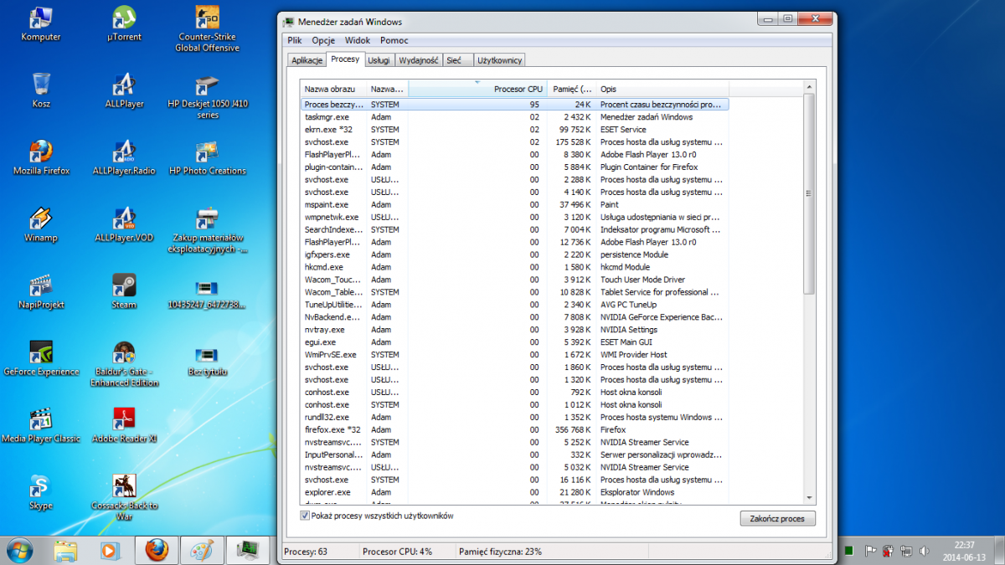This screenshot has width=1005, height=565.
Task: Sort by the Nazwa obrazu column header
Action: point(333,89)
